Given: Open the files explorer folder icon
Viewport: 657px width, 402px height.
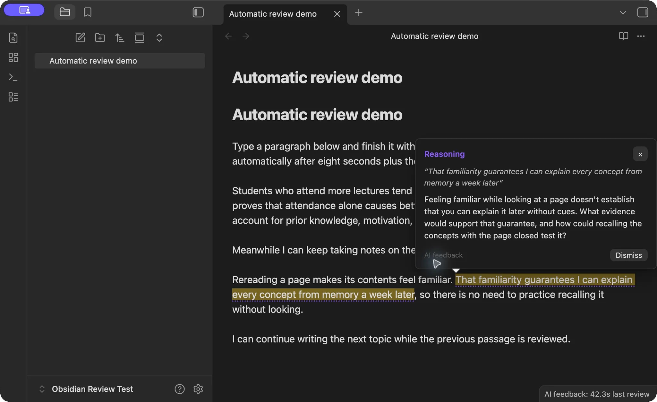Looking at the screenshot, I should pos(65,12).
